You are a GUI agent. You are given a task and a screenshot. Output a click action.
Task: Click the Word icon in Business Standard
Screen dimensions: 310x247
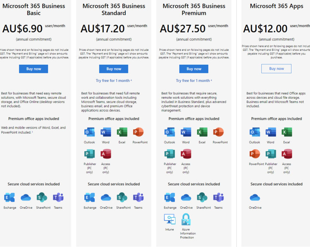pyautogui.click(x=106, y=132)
